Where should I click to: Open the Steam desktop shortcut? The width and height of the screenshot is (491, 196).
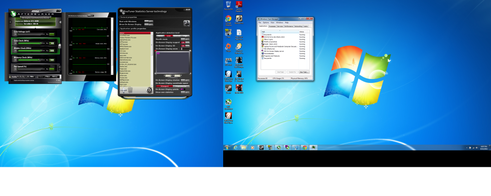click(x=228, y=89)
